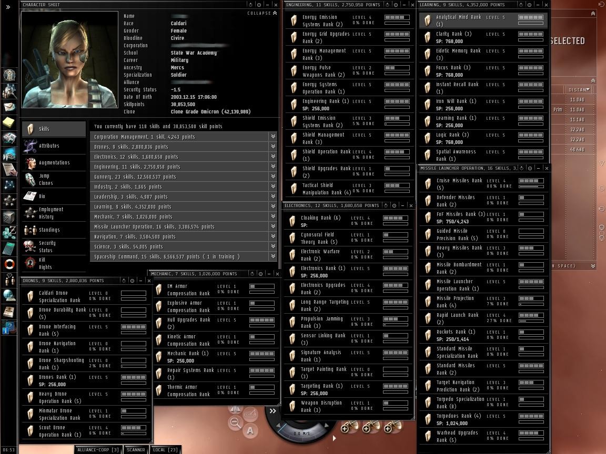Click the character portrait image

[x=70, y=59]
